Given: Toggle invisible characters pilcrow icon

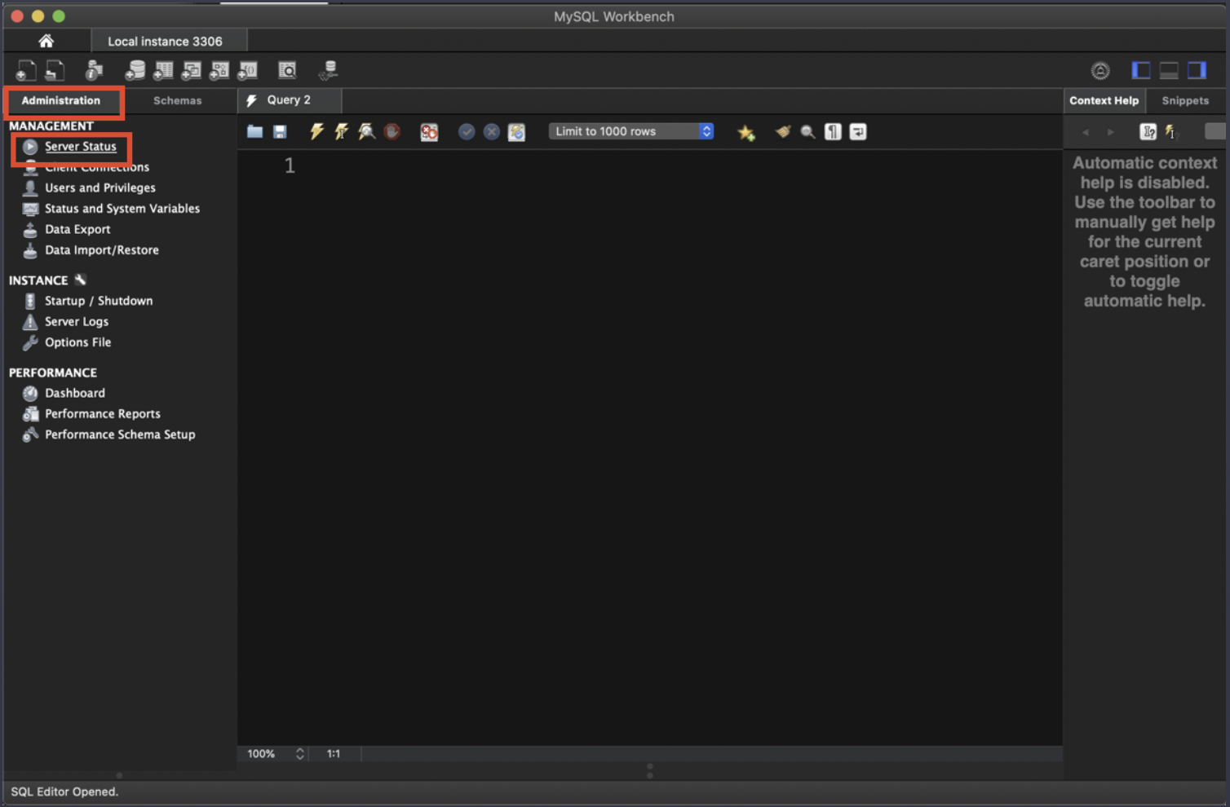Looking at the screenshot, I should (833, 132).
